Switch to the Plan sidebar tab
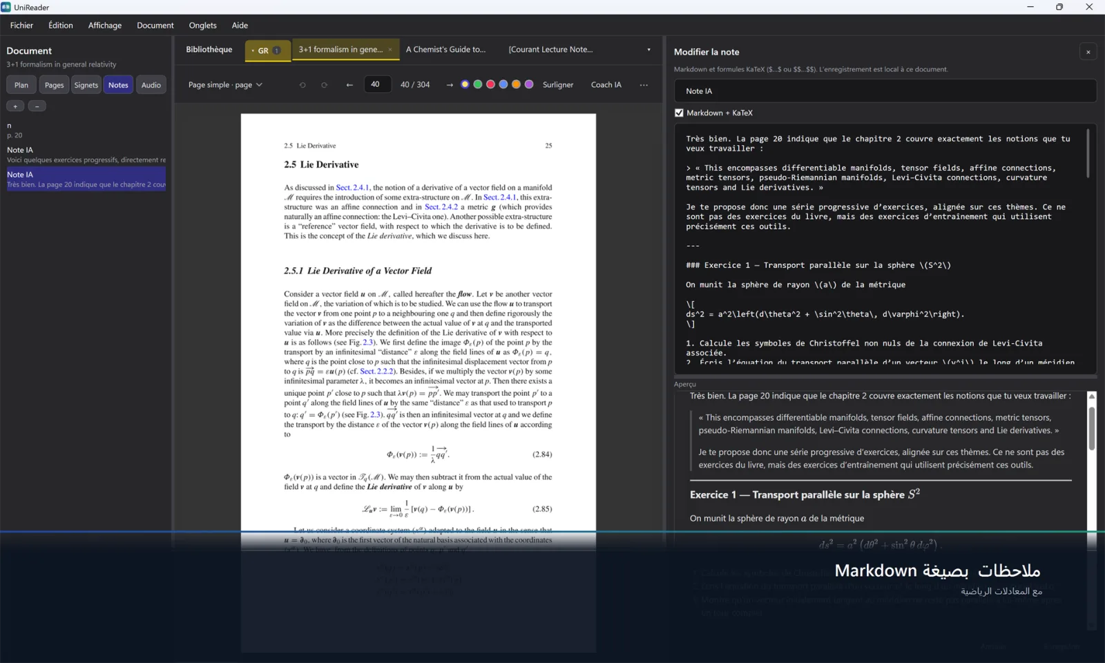The image size is (1105, 663). pyautogui.click(x=21, y=85)
